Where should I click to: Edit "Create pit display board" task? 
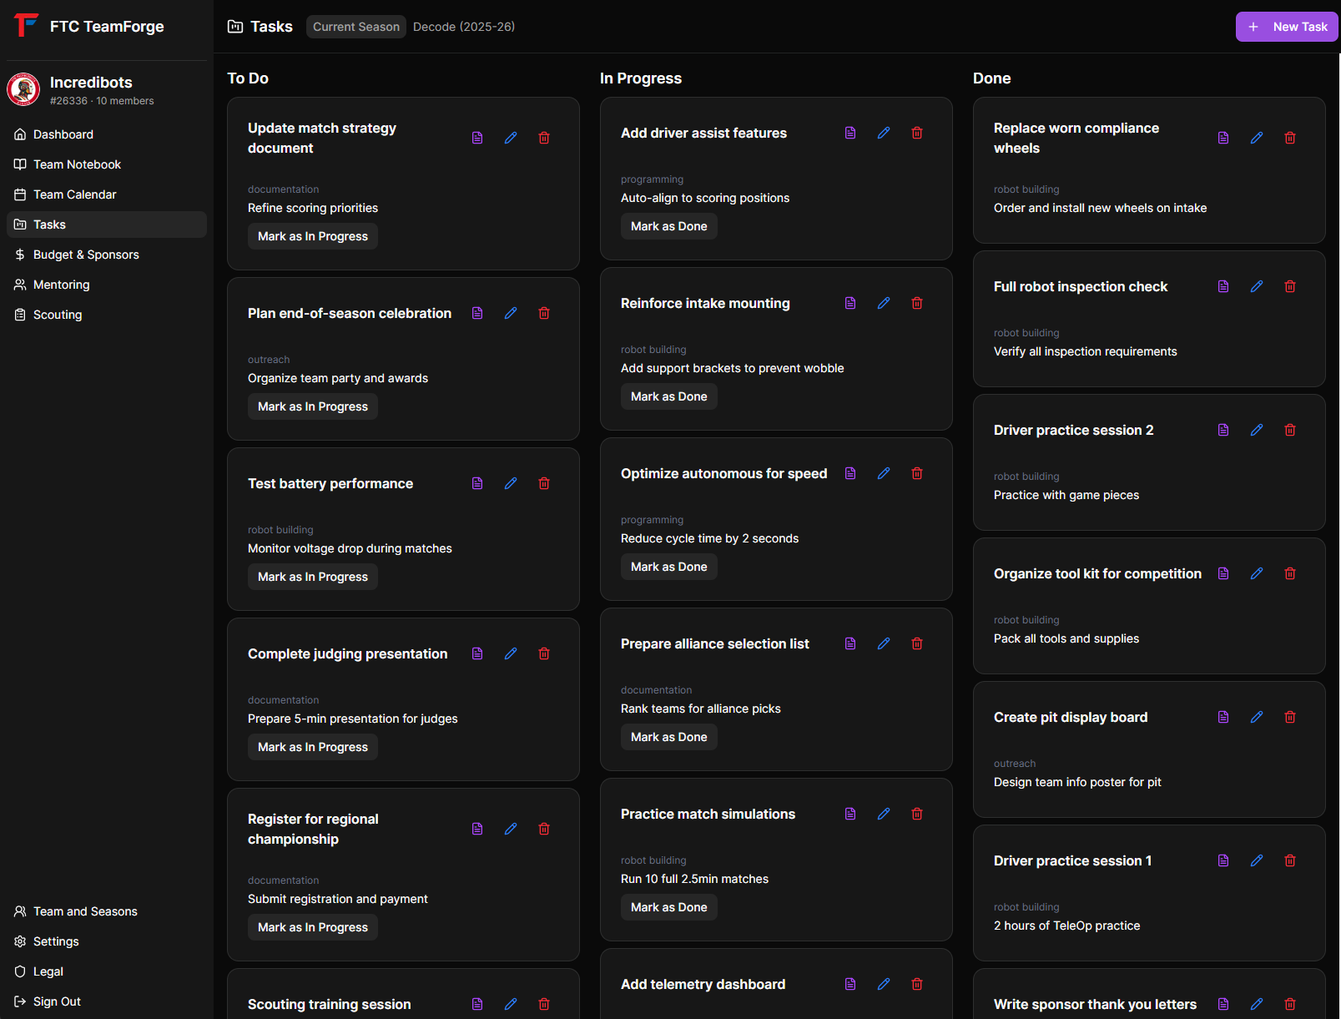[x=1257, y=716]
